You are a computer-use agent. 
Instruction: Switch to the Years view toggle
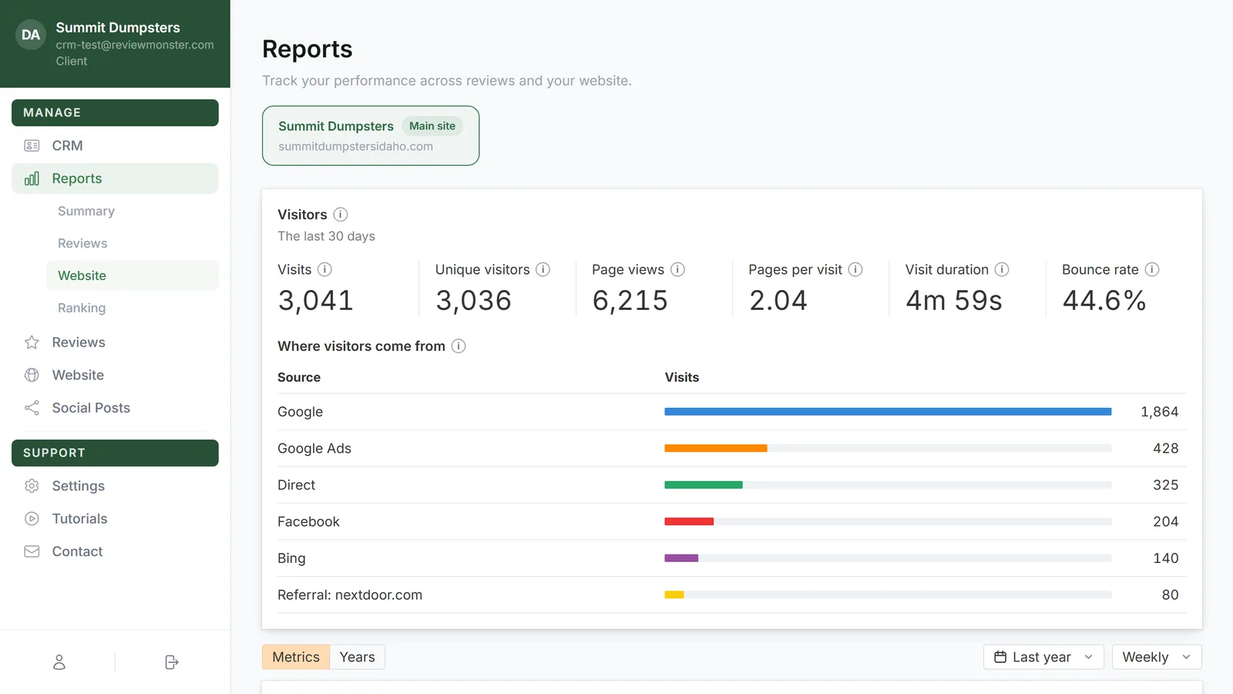[x=358, y=657]
